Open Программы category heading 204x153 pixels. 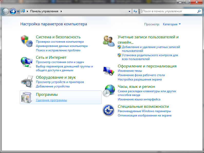click(x=47, y=95)
